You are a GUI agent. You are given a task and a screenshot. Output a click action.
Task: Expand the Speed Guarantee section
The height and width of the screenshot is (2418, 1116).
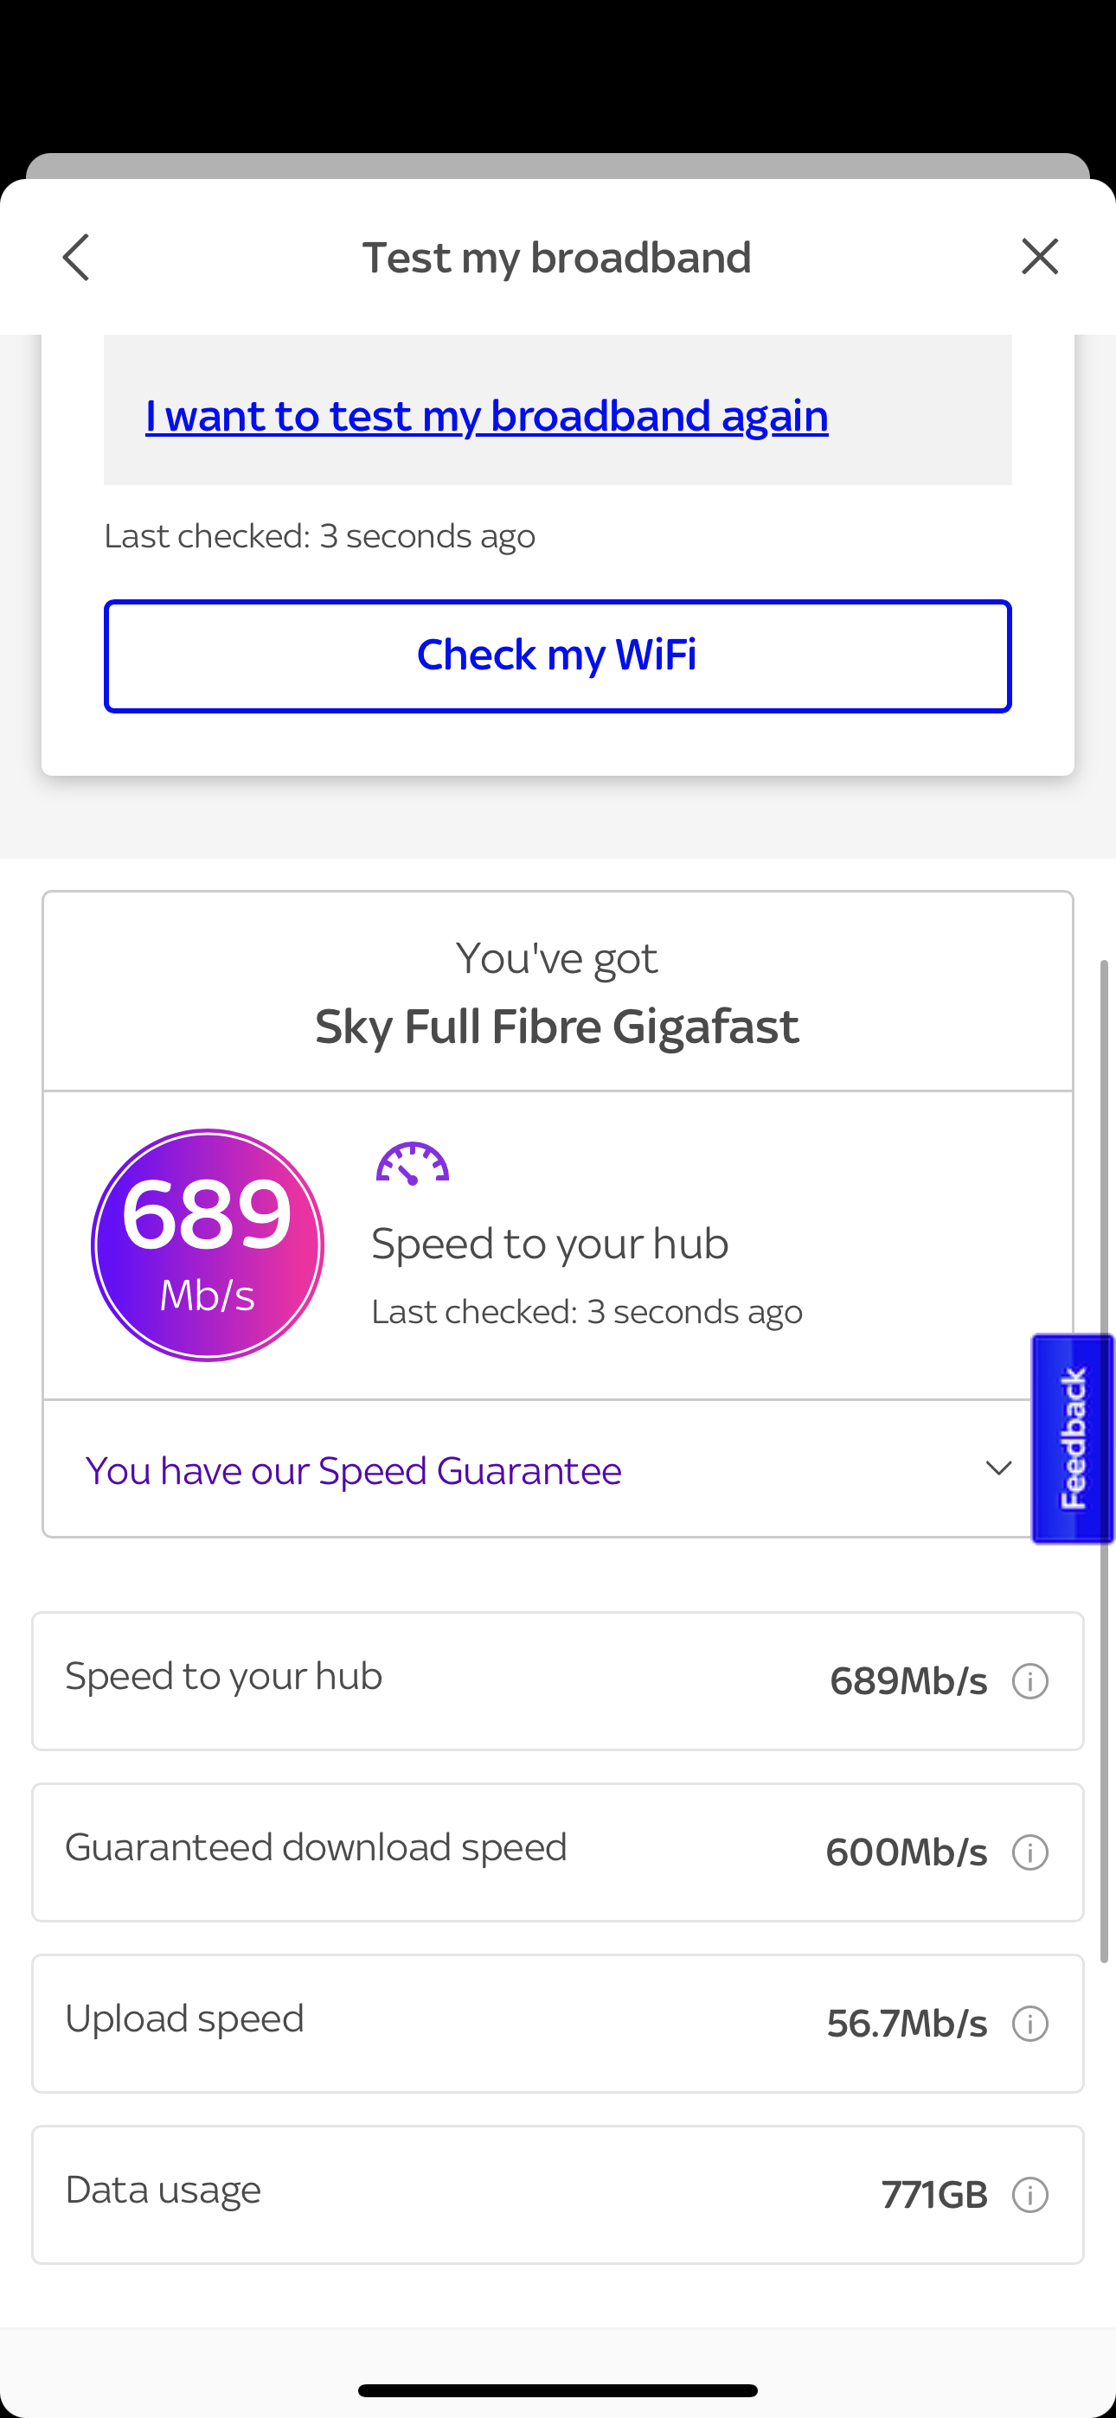point(353,1470)
